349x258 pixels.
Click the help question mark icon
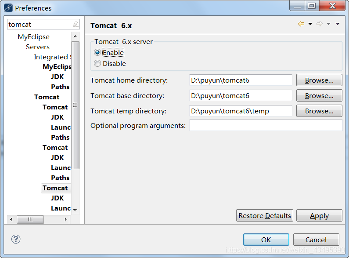click(x=16, y=239)
